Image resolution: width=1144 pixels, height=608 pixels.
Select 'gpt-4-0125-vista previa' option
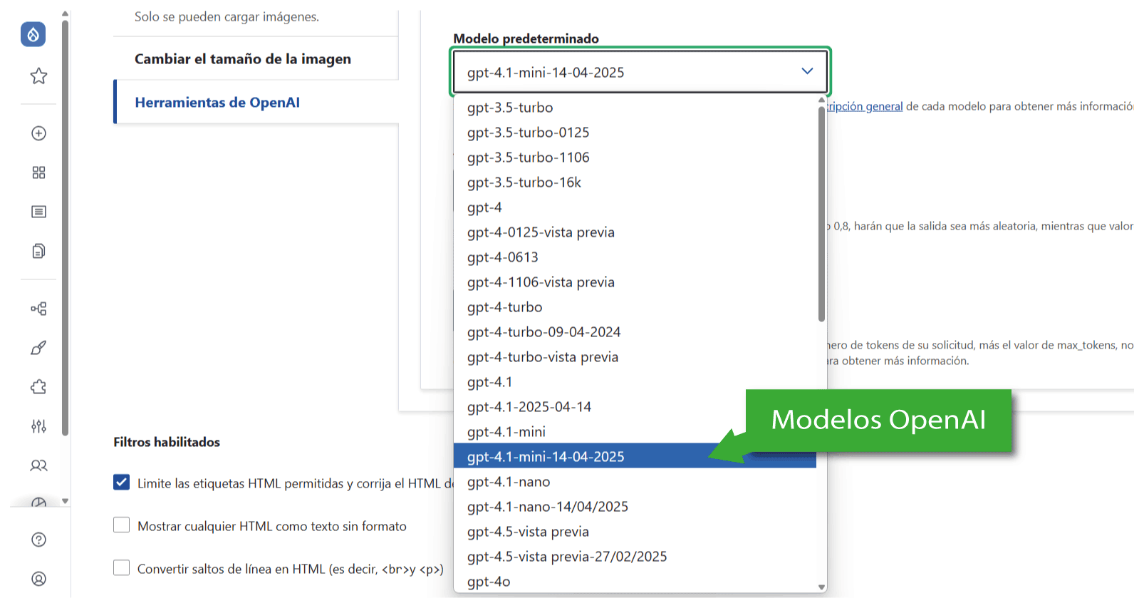(635, 232)
